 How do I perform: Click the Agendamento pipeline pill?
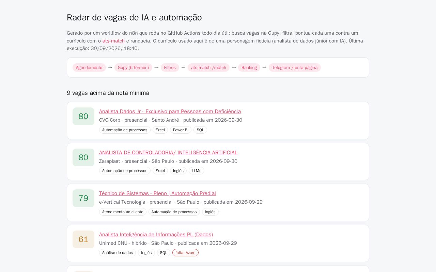[x=89, y=68]
